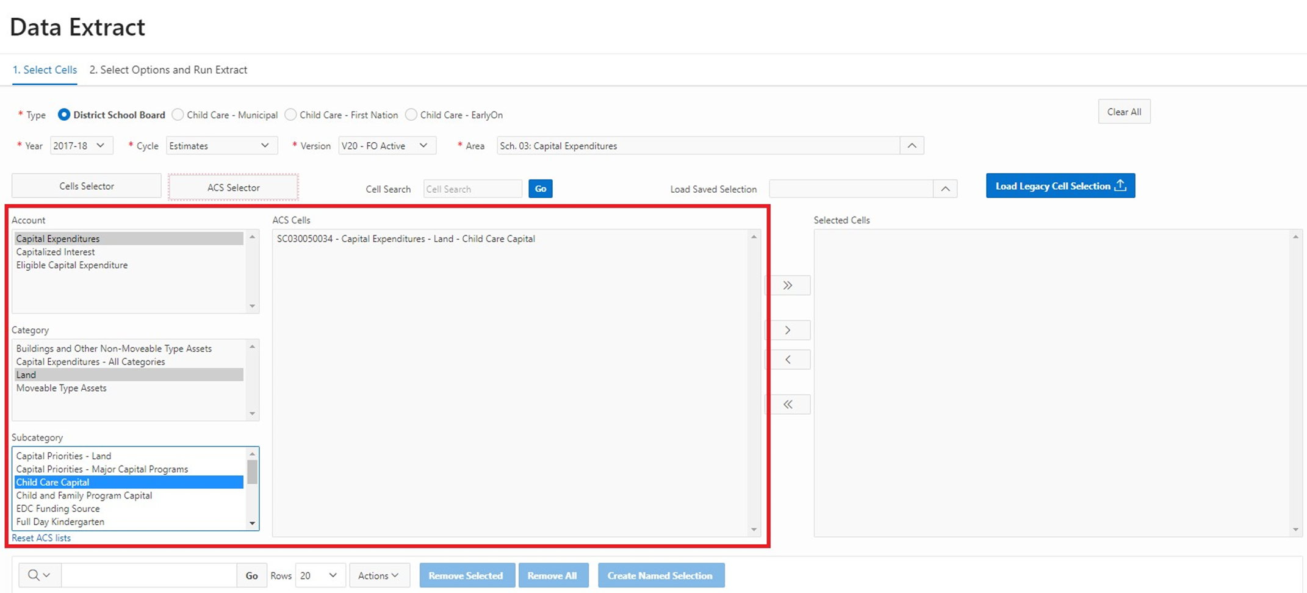Switch to the Cells Selector tab

click(87, 186)
